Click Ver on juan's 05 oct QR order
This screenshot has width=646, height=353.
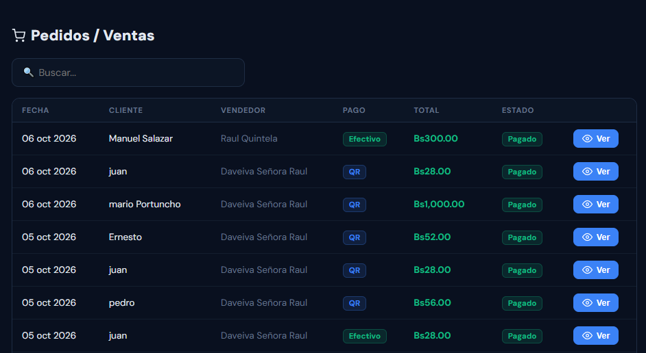(596, 270)
